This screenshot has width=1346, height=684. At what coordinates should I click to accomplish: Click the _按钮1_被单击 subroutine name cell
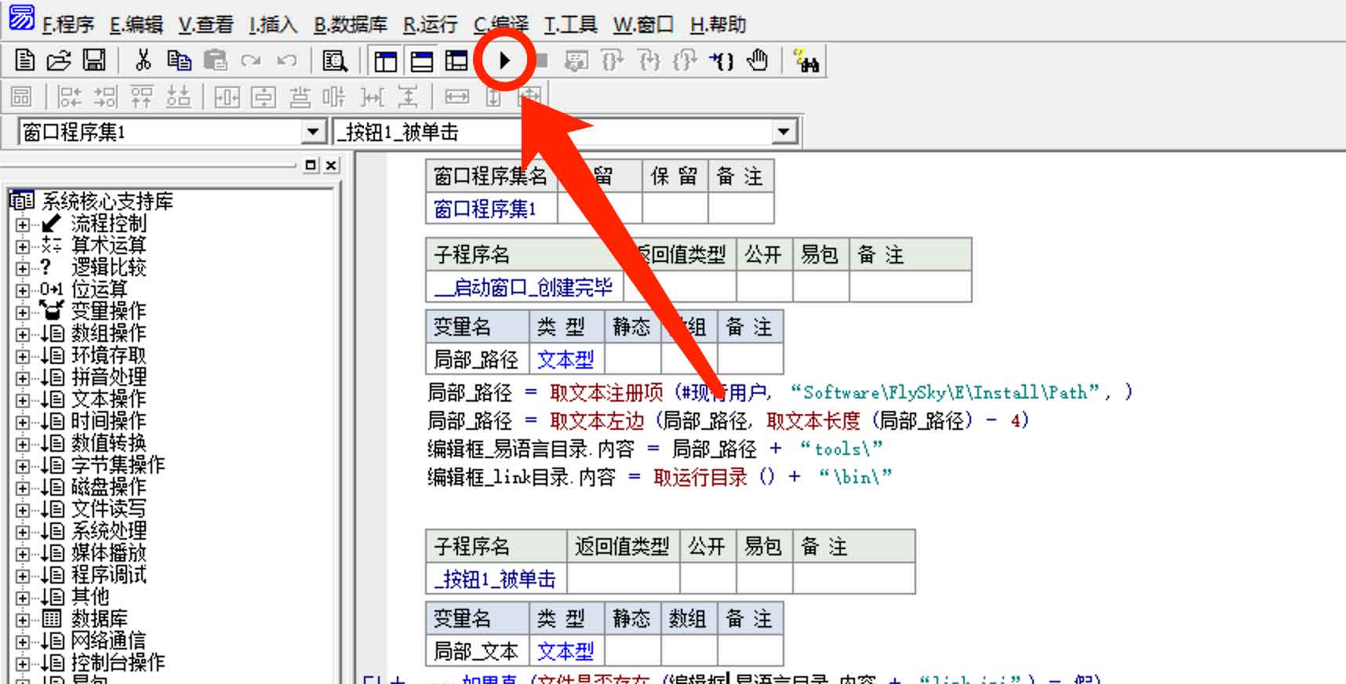[495, 579]
